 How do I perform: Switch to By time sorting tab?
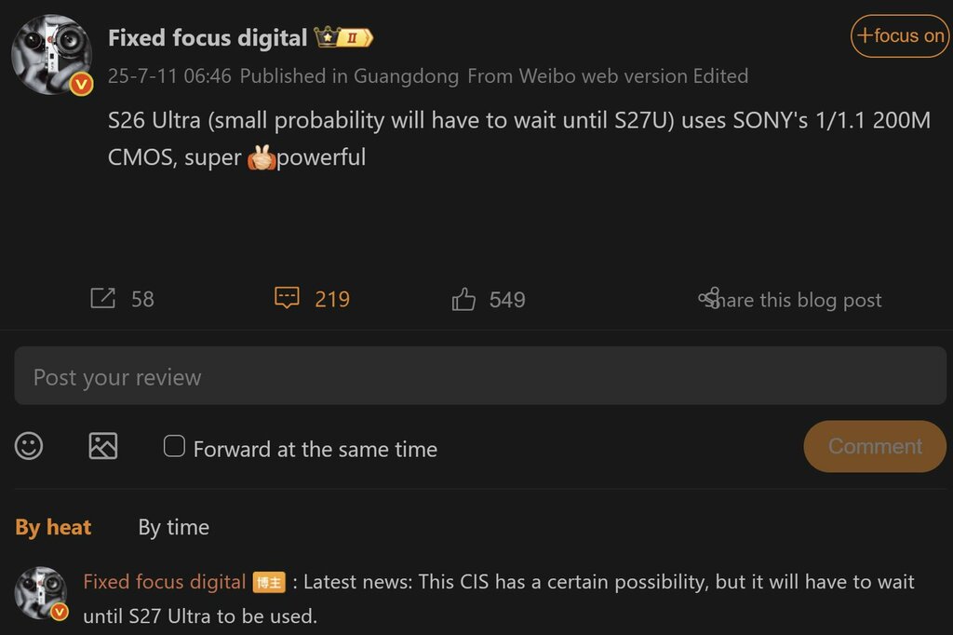click(x=173, y=527)
